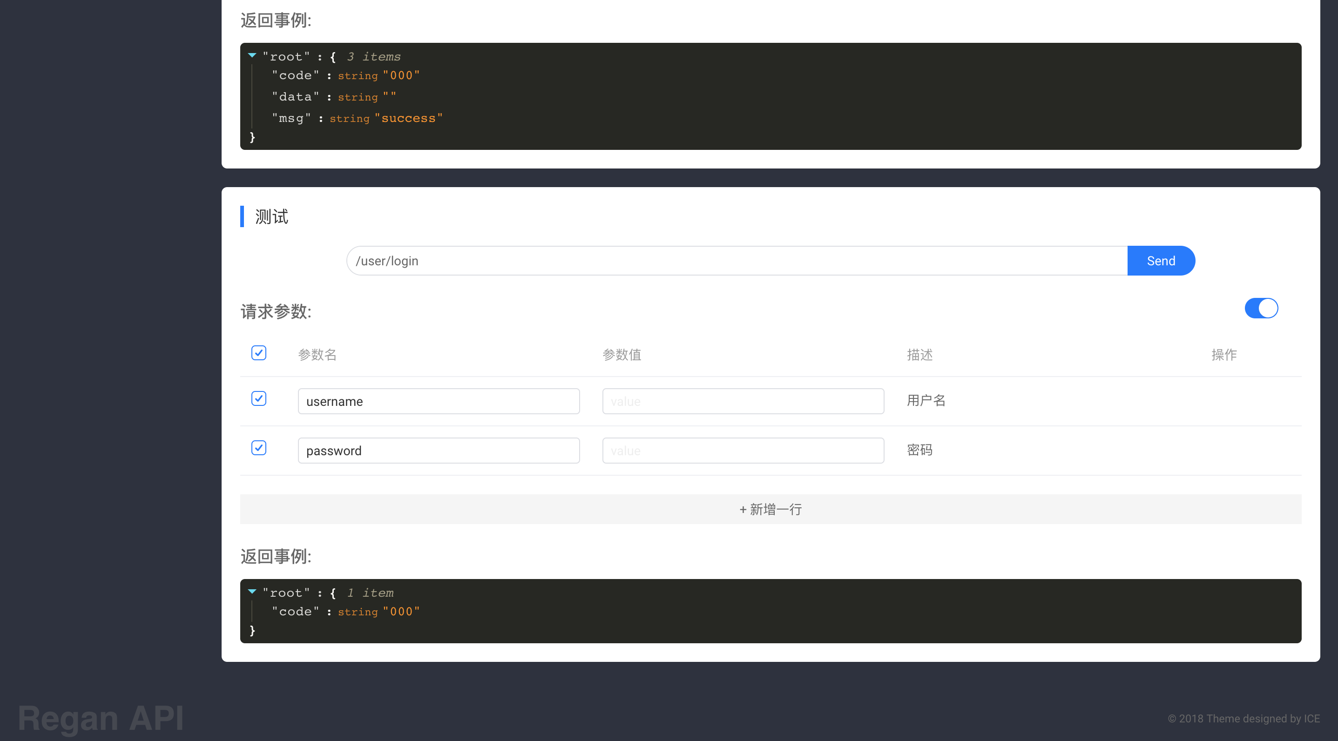Click the "success" msg value
The width and height of the screenshot is (1338, 741).
(x=409, y=118)
